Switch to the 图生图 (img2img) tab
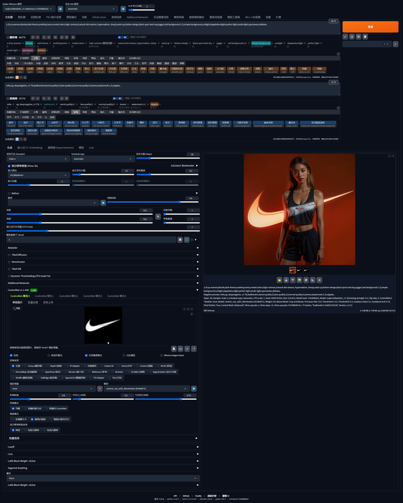 (x=22, y=17)
